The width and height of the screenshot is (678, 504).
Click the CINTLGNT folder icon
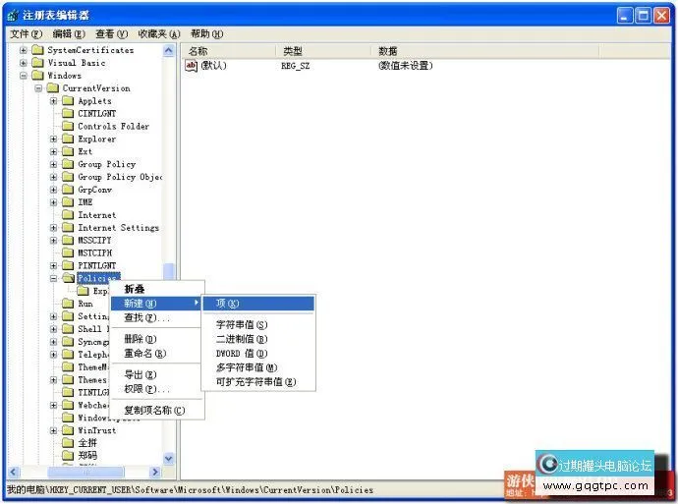[x=68, y=113]
